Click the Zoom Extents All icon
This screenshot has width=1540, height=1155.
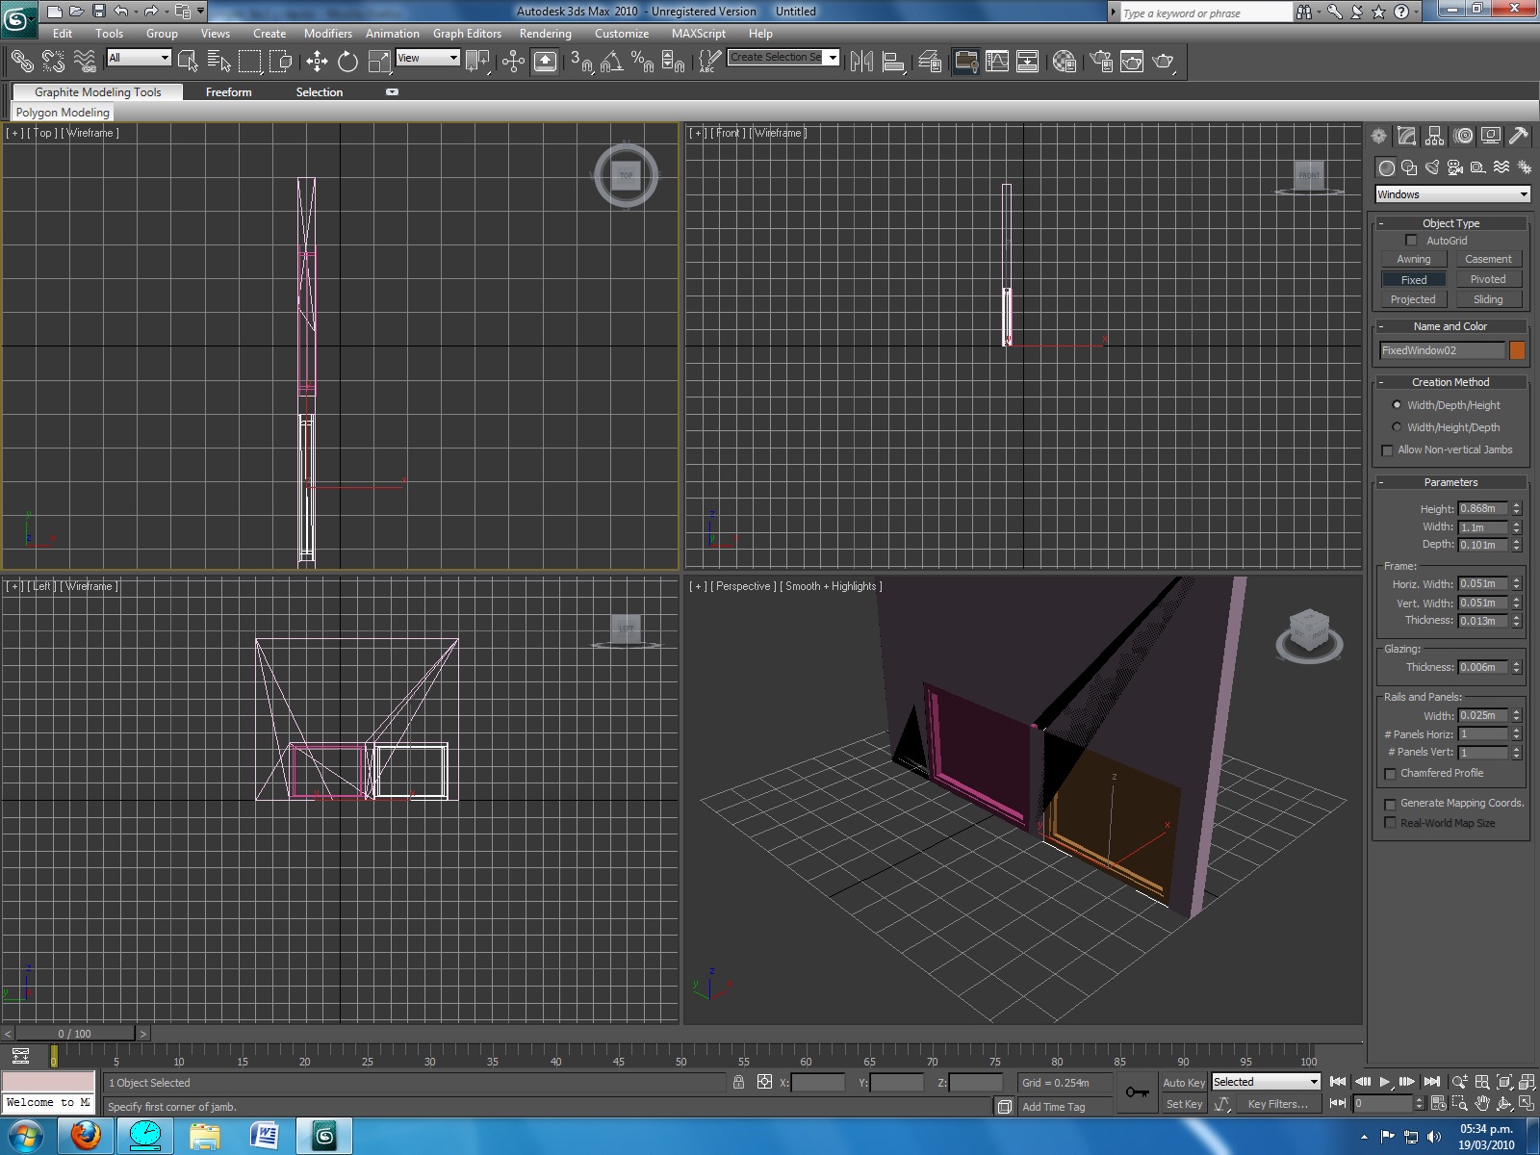click(1527, 1082)
